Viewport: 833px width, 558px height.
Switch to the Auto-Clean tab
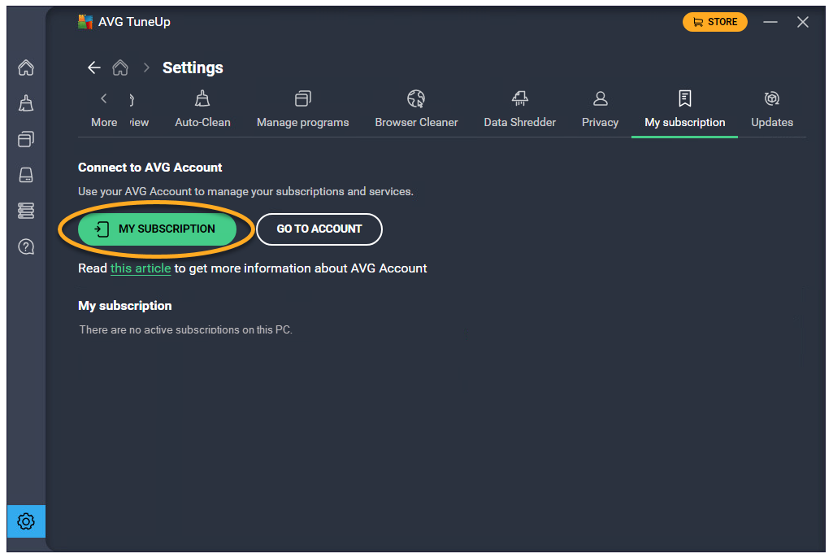pyautogui.click(x=202, y=110)
